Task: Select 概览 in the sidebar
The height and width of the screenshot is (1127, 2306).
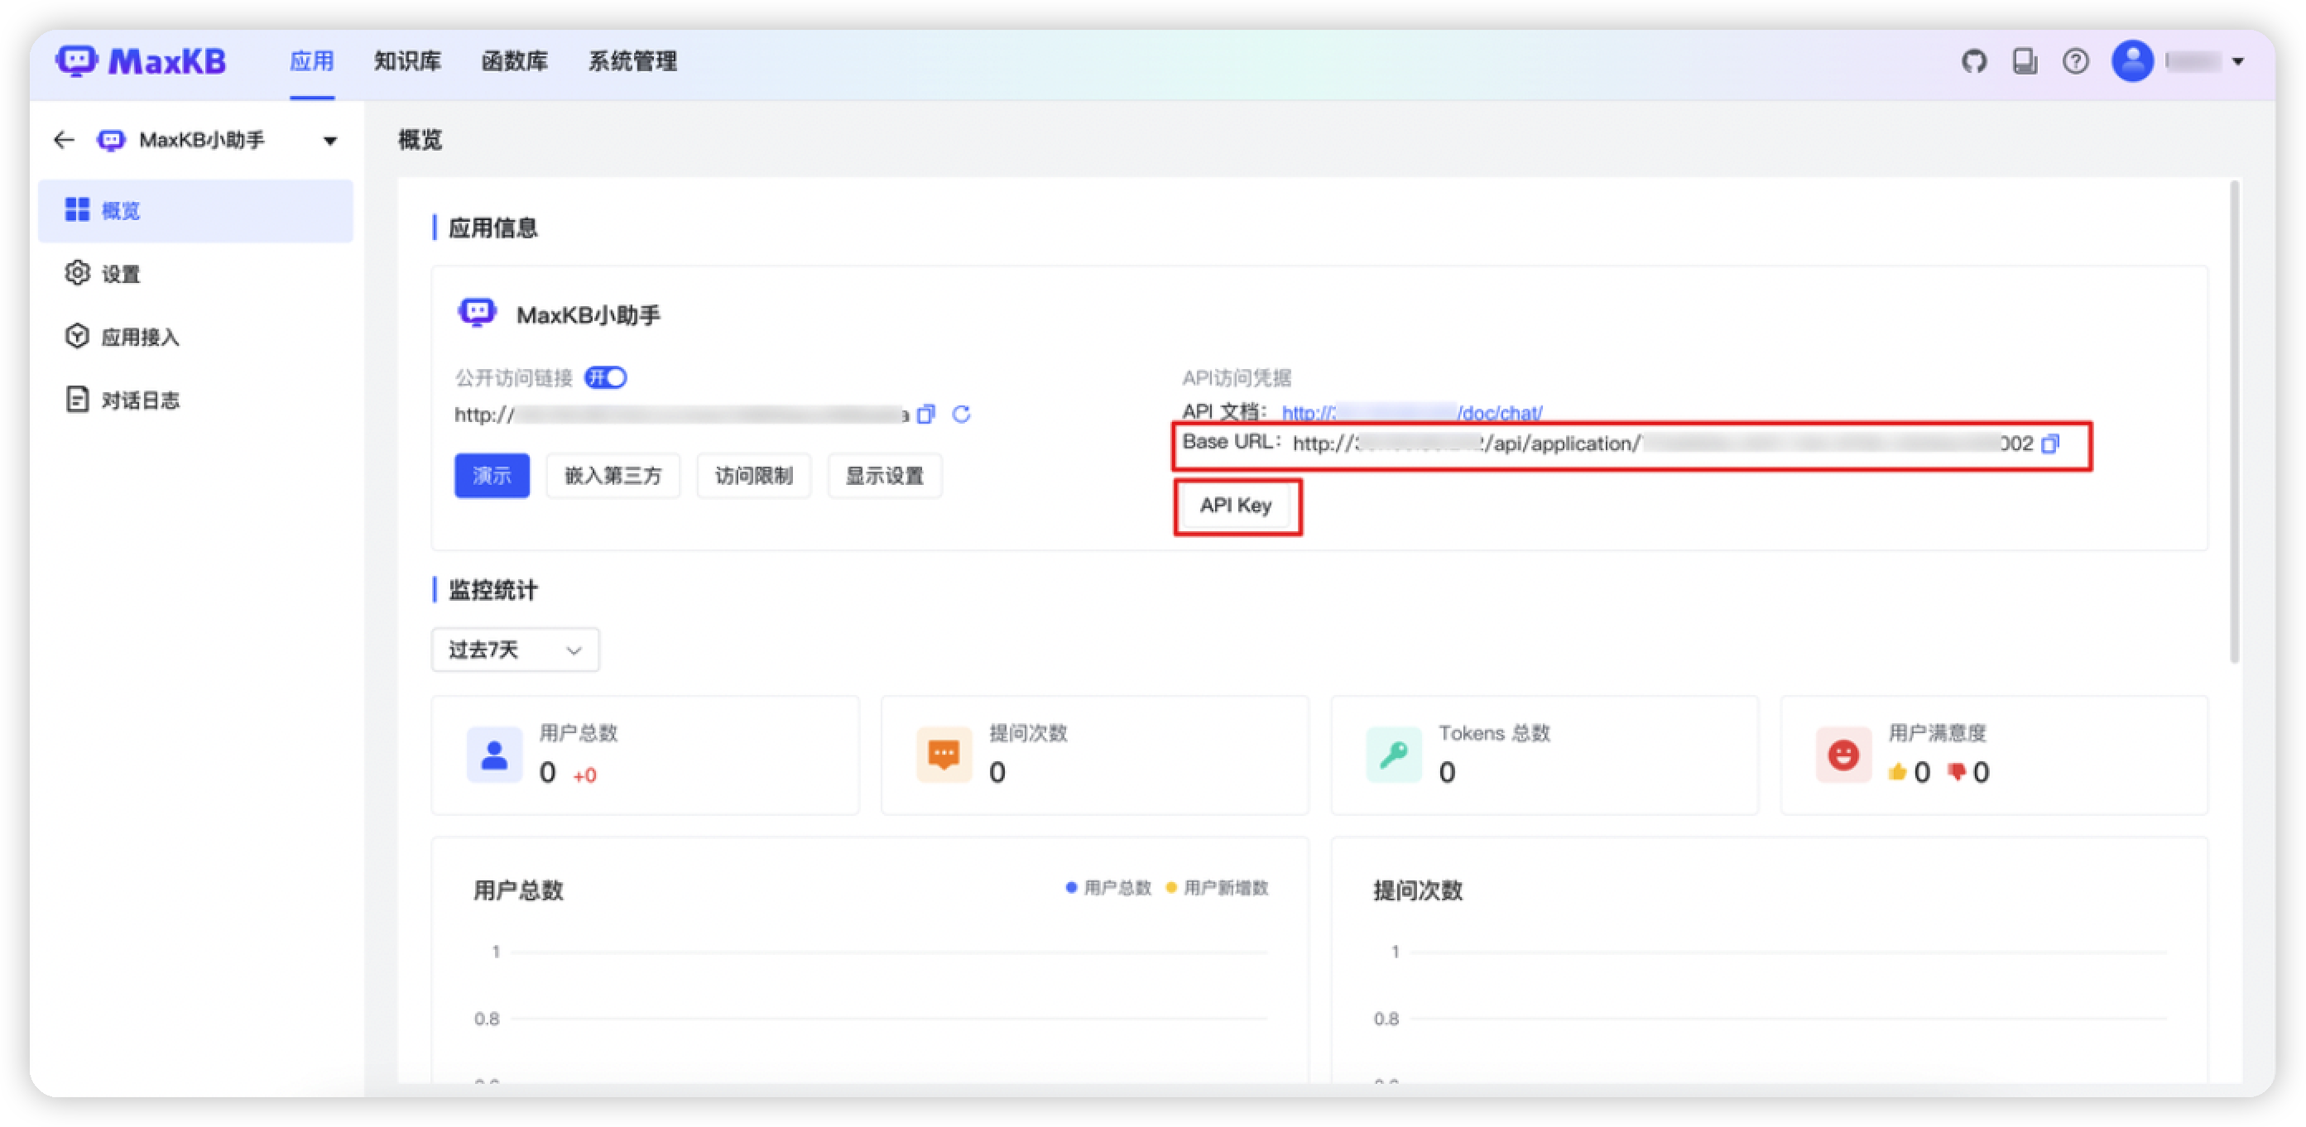Action: [x=195, y=210]
